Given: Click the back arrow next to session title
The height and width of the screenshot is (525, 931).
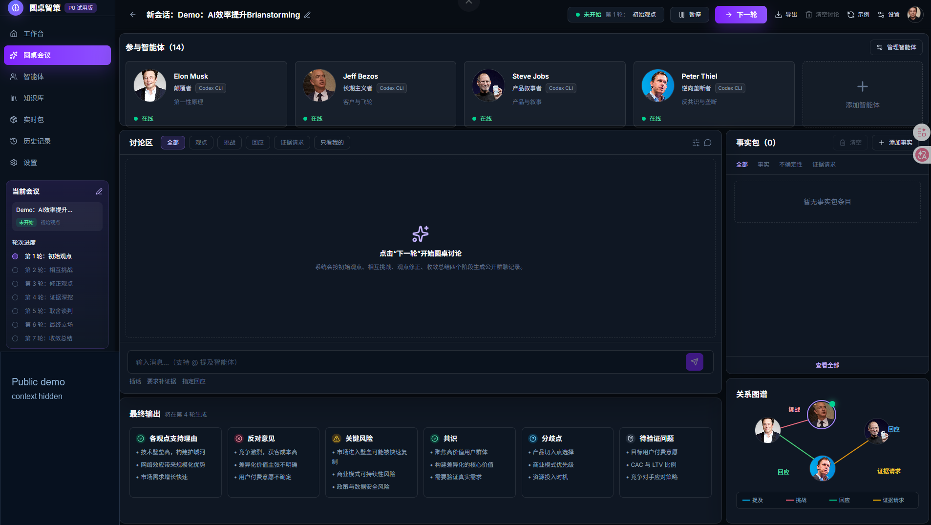Looking at the screenshot, I should [133, 15].
